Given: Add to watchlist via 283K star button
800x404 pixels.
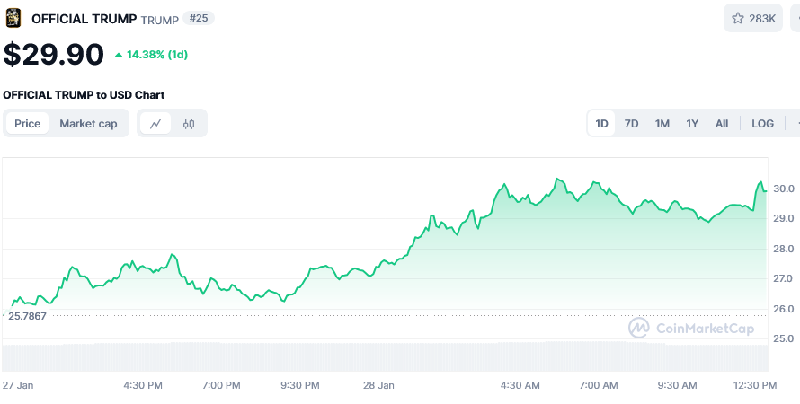Looking at the screenshot, I should [753, 18].
